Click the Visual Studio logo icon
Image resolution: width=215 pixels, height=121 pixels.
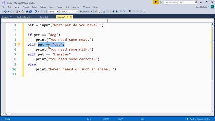tap(4, 3)
